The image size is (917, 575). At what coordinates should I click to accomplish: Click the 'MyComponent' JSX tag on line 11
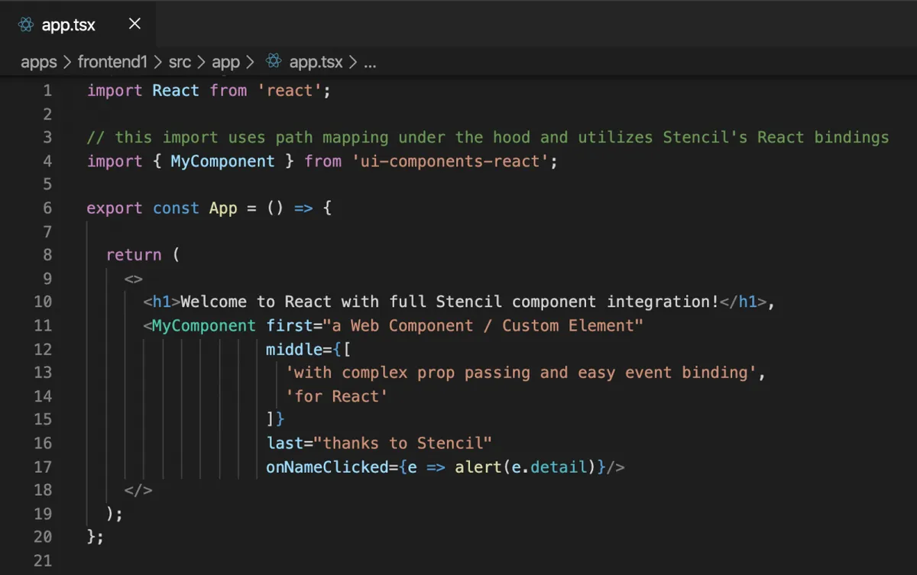(x=204, y=326)
